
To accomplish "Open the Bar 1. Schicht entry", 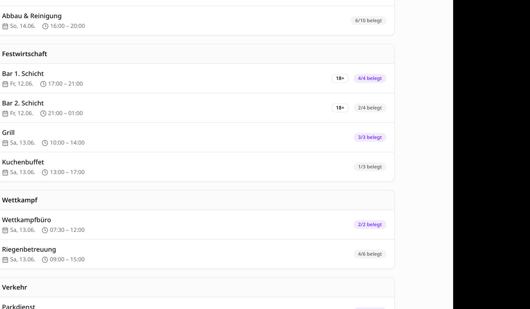I will tap(23, 74).
